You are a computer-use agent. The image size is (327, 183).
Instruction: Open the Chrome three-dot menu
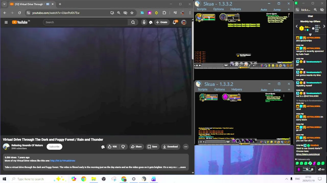190,13
